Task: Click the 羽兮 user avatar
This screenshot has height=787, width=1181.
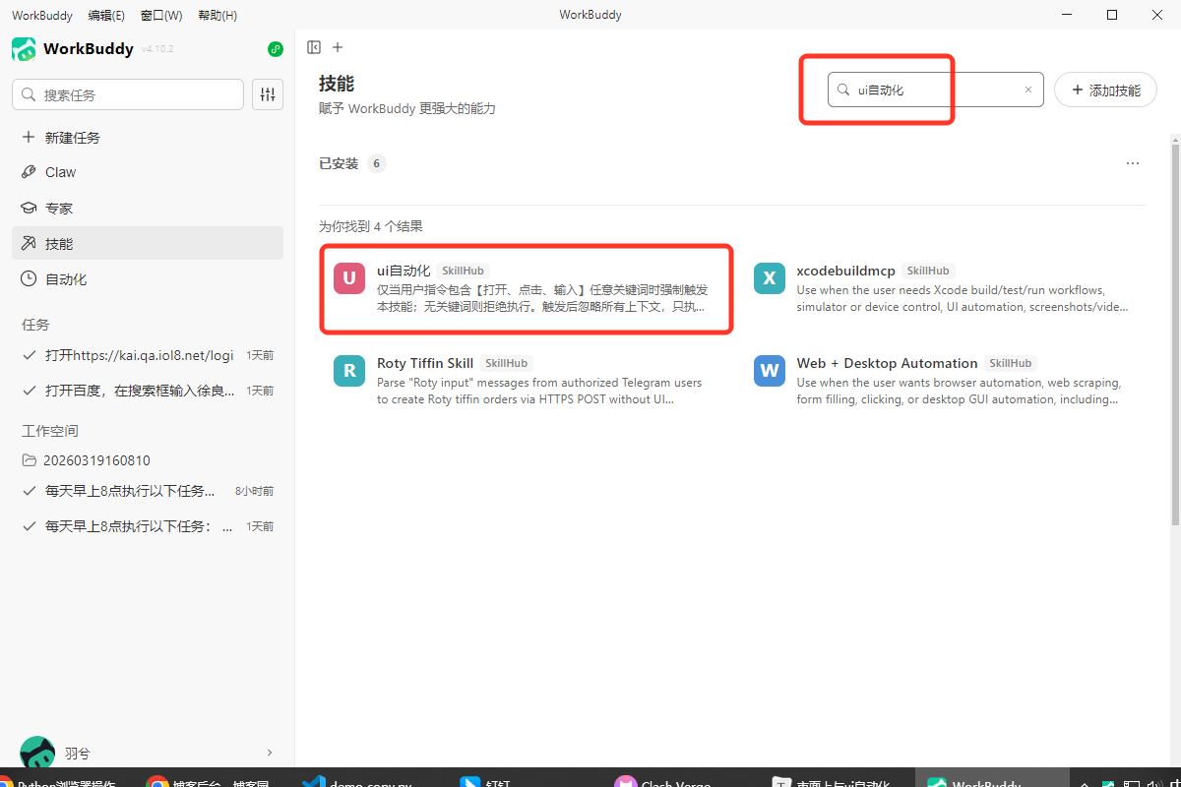Action: (x=37, y=753)
